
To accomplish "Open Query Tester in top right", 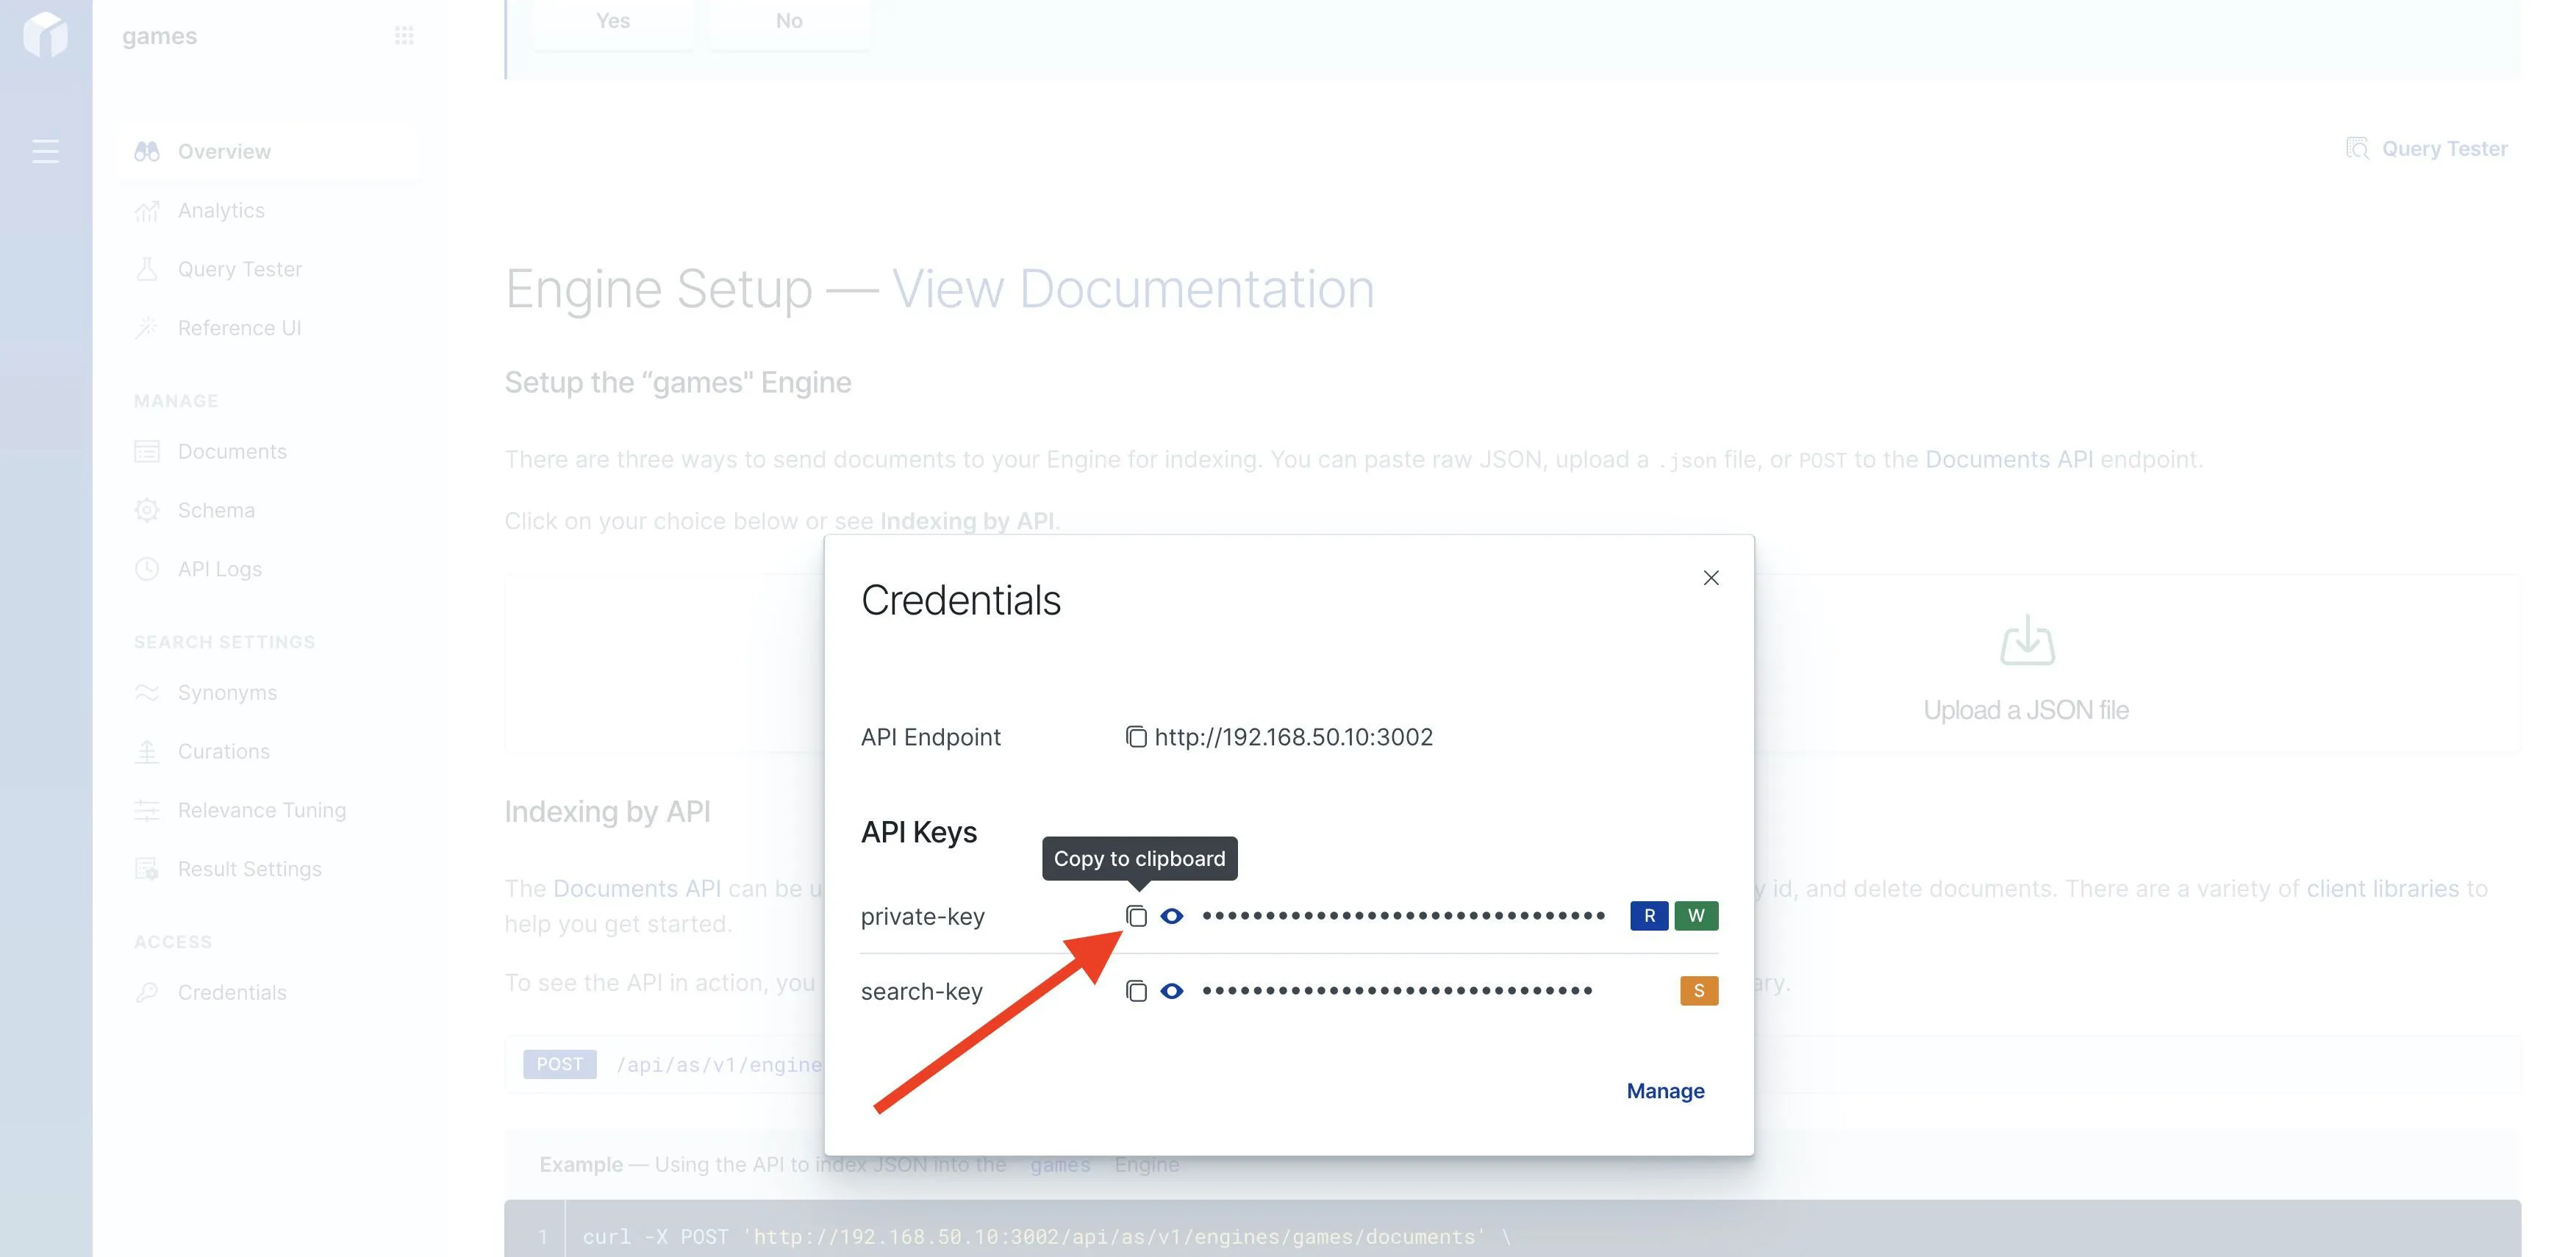I will 2427,149.
